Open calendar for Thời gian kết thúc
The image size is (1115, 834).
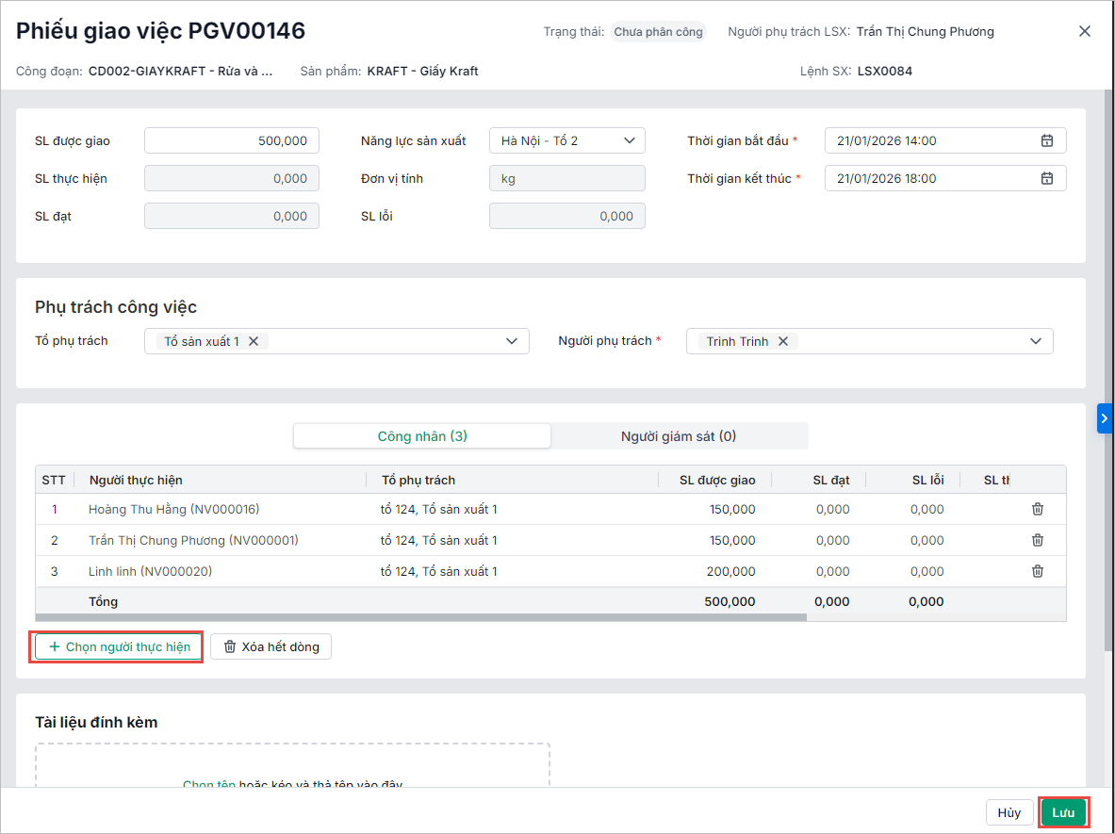point(1046,178)
